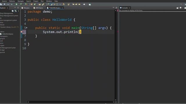Click the white next-arrow toolbar icon
Viewport: 186px width, 104px height.
click(84, 4)
